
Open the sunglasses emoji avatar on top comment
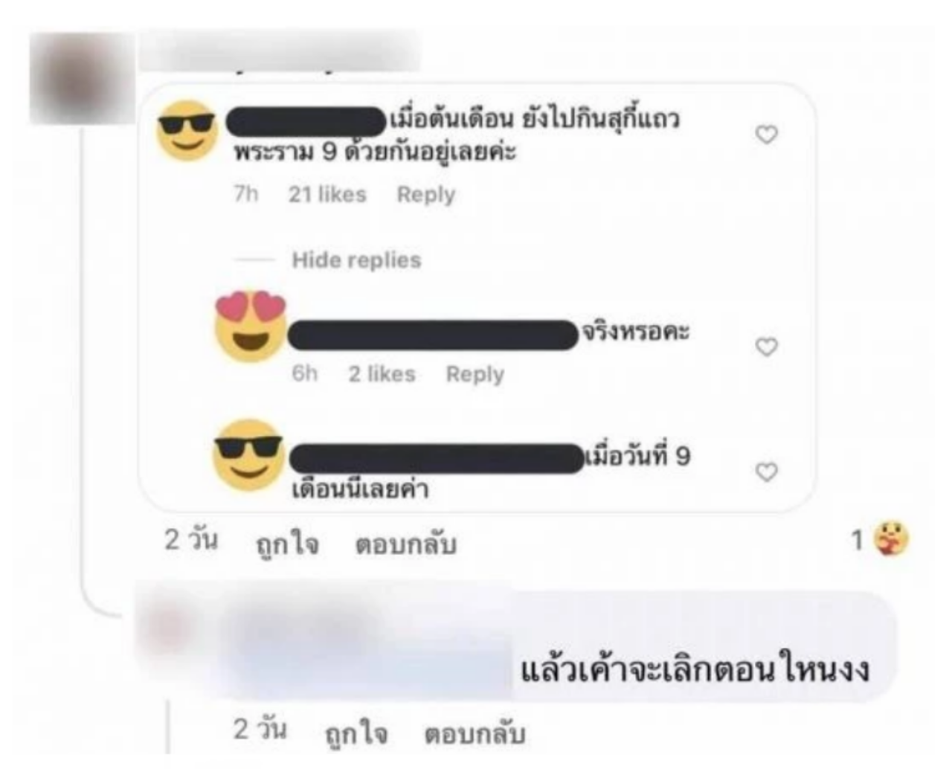(187, 131)
